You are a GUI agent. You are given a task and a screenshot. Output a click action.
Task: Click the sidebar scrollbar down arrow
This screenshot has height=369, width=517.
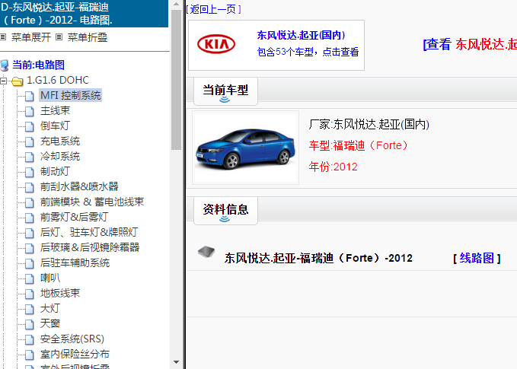[x=177, y=362]
